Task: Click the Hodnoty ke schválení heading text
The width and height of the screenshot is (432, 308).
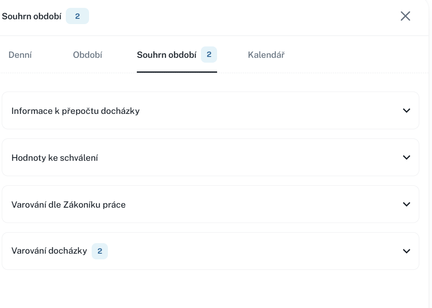Action: (55, 158)
